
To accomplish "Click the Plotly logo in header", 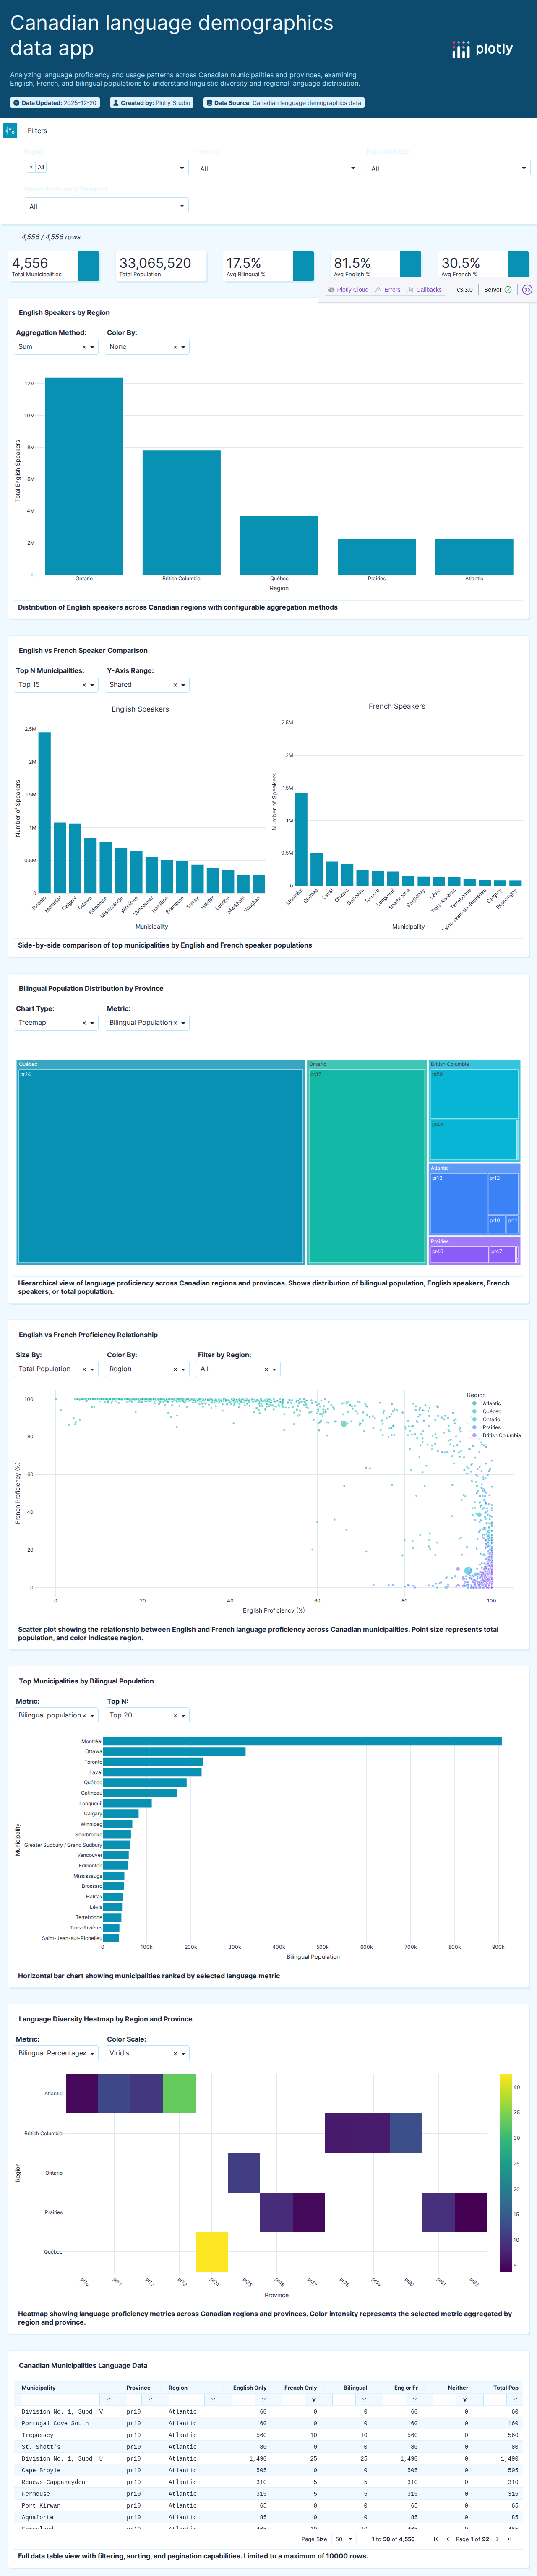I will [482, 49].
